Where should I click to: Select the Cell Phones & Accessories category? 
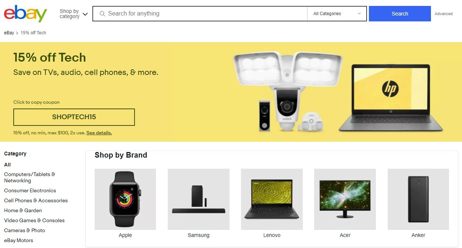[36, 200]
